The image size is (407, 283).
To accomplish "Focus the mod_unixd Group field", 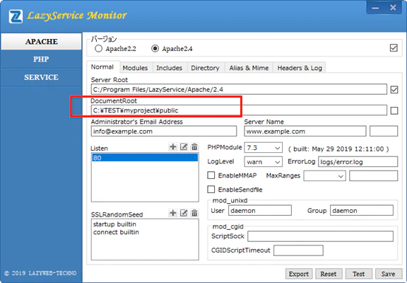I will (362, 211).
